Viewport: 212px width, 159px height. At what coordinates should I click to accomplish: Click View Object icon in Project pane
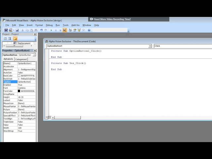pos(10,39)
